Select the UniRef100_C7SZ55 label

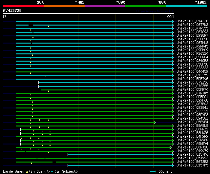pyautogui.click(x=192, y=86)
